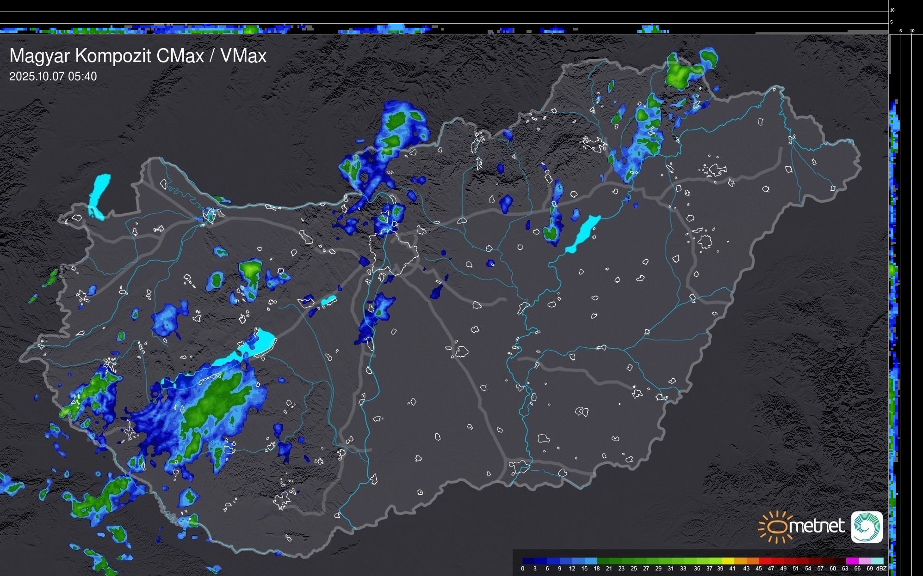Click the metnet wordmark text
The height and width of the screenshot is (576, 923).
(x=817, y=526)
